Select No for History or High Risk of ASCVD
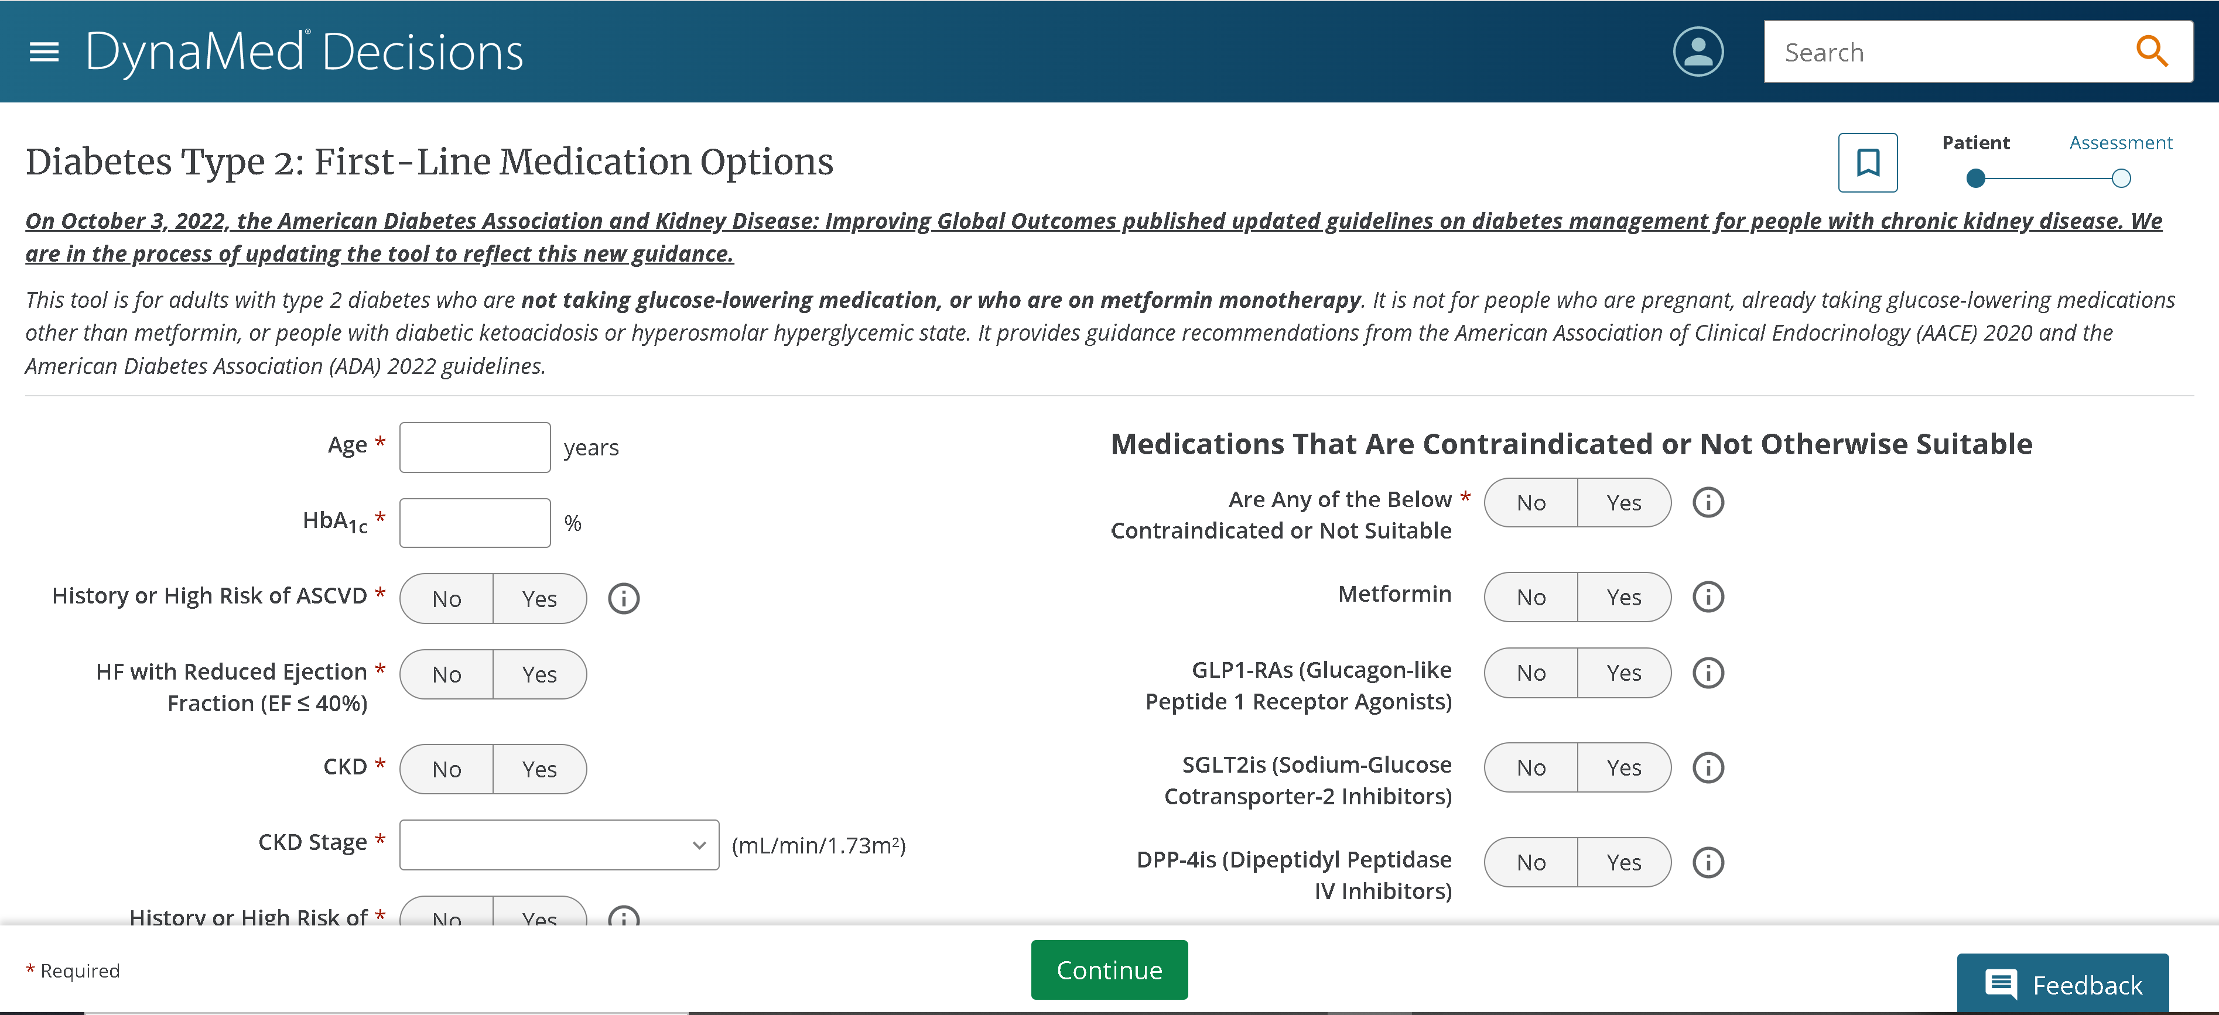This screenshot has height=1015, width=2219. click(446, 598)
